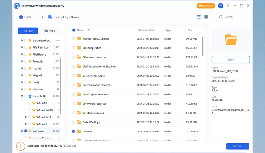Image resolution: width=265 pixels, height=153 pixels.
Task: Expand the FileHistory tree node
Action: (x=22, y=54)
